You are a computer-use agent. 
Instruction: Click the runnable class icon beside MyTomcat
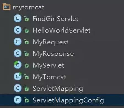point(17,76)
